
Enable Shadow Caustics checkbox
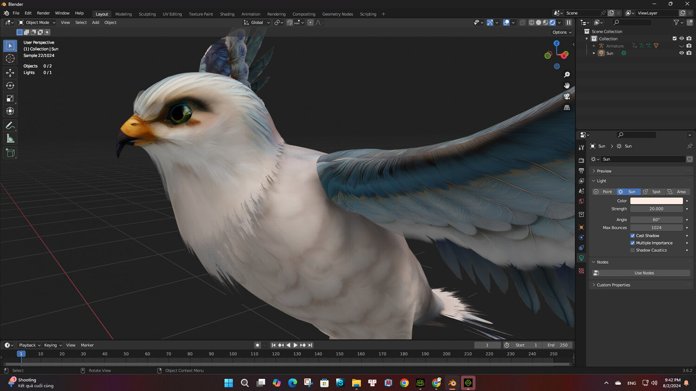[x=632, y=250]
